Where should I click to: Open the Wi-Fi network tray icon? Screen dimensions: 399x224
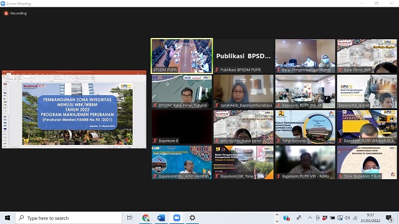[x=355, y=218]
